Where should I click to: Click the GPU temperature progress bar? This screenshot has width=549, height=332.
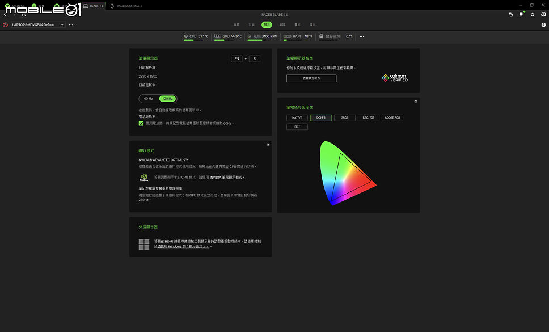click(x=223, y=40)
